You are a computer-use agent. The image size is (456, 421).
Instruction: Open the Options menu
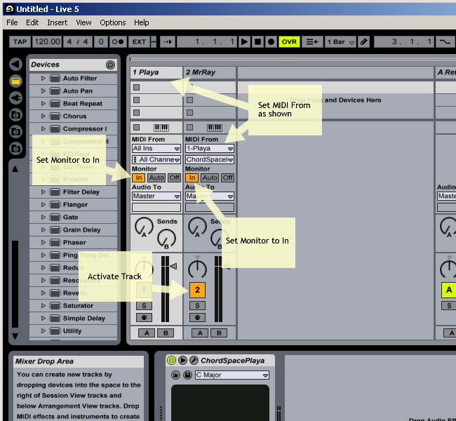113,22
